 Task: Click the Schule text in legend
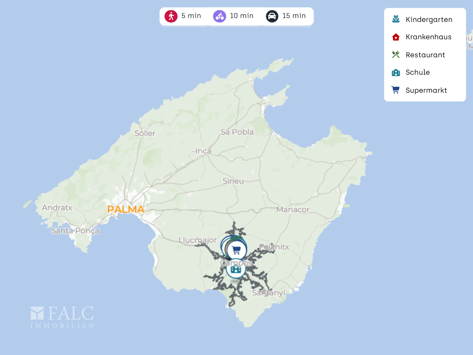pos(417,72)
